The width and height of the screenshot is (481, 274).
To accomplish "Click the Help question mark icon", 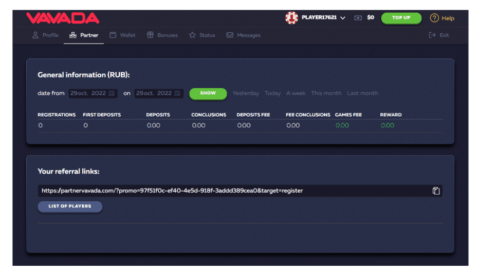I will (434, 18).
